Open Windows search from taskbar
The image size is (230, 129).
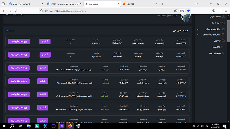(x=12, y=126)
